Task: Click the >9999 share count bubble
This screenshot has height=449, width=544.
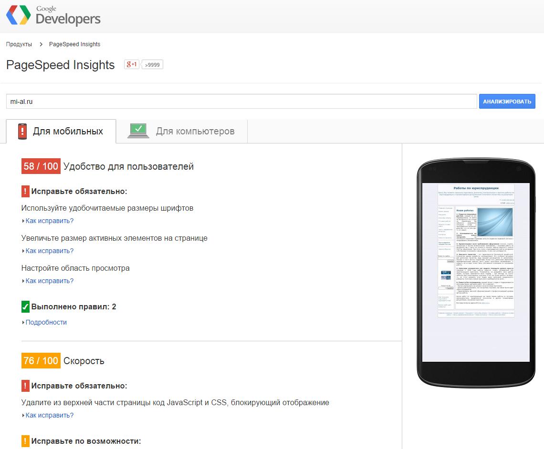Action: [152, 65]
